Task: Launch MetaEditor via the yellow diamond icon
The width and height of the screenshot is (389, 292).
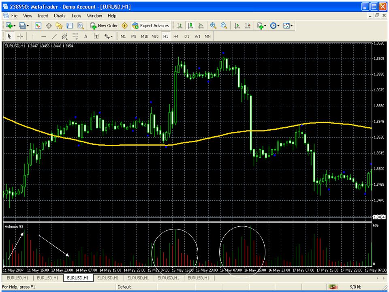Action: click(x=124, y=26)
